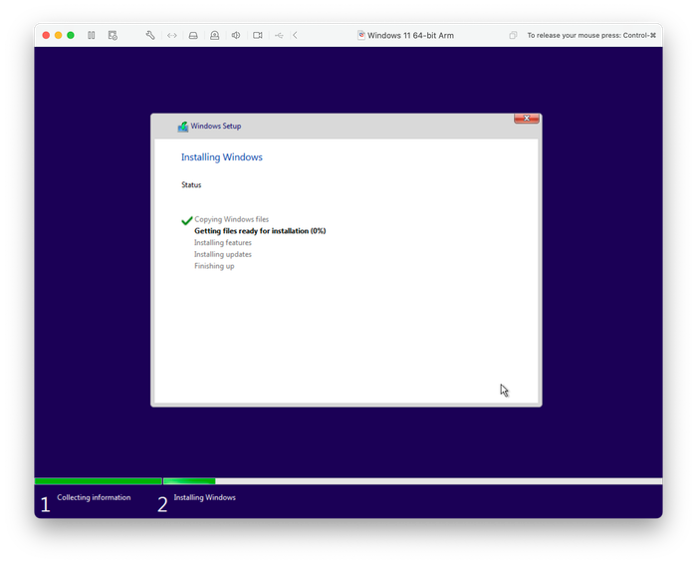Close the Windows Setup dialog

tap(527, 119)
